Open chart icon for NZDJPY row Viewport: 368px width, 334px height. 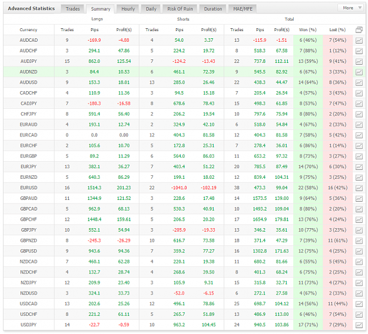[x=359, y=283]
